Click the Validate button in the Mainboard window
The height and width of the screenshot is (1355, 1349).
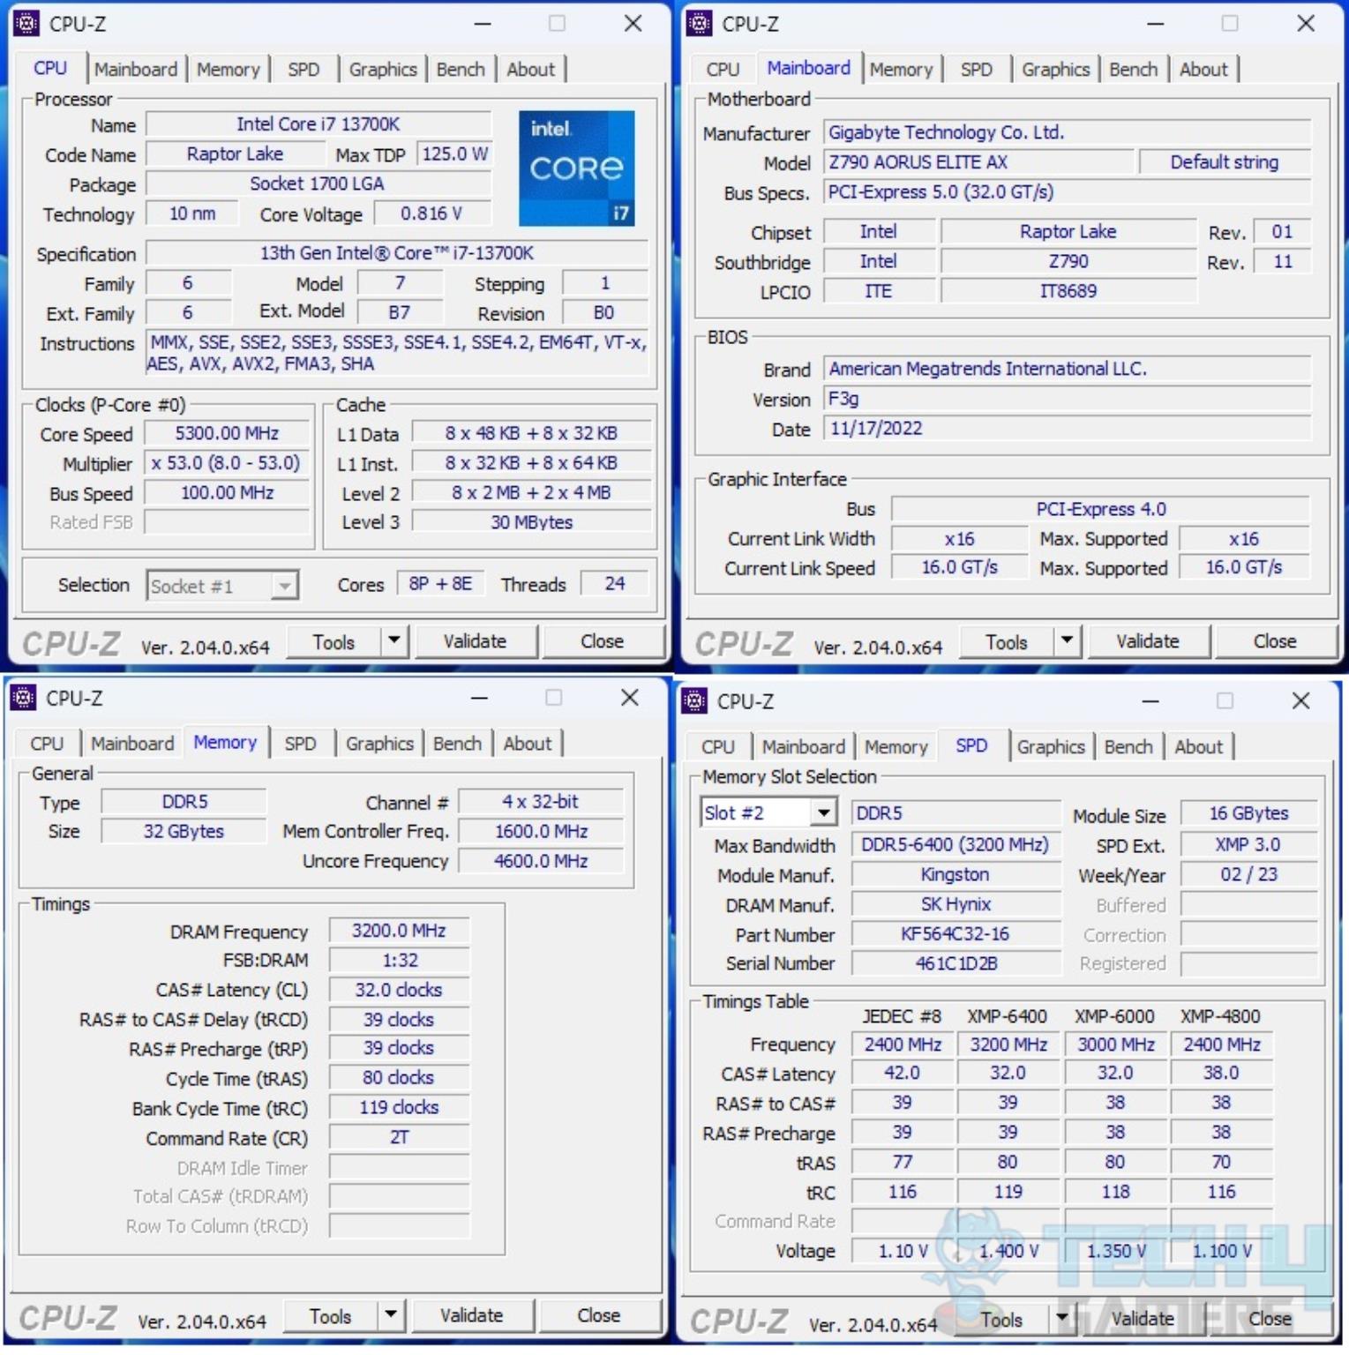tap(1147, 641)
